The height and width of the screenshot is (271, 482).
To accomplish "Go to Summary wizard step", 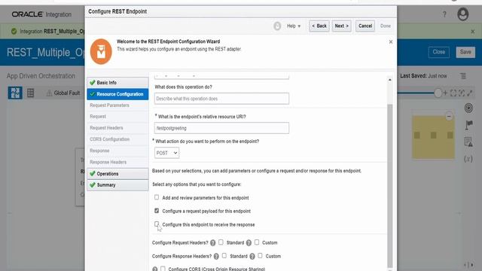I will click(117, 185).
